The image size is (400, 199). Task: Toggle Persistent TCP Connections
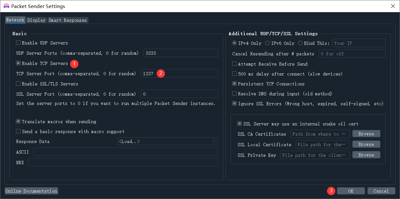click(234, 84)
